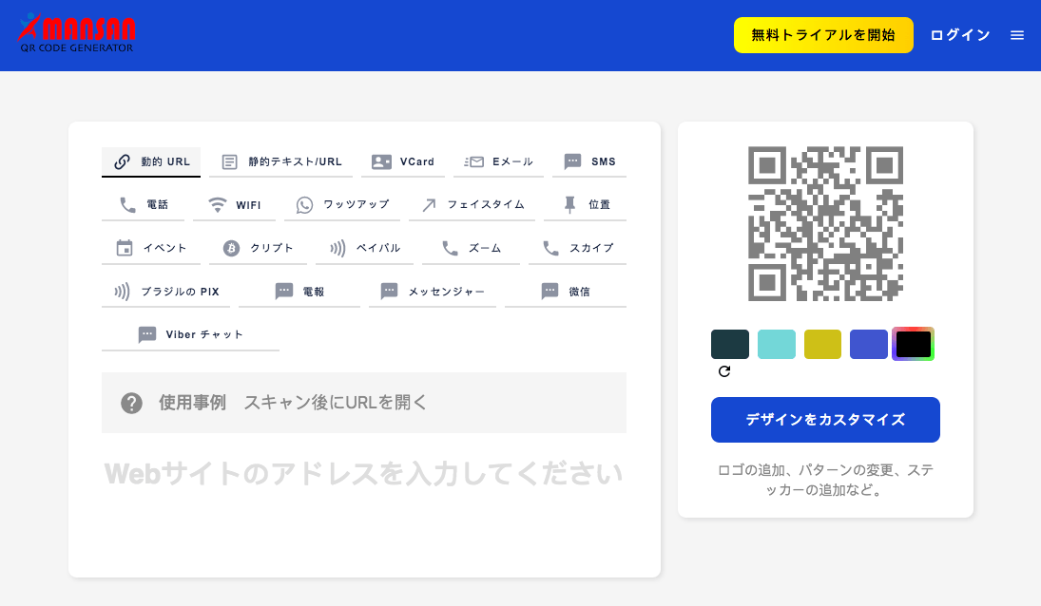Select the VCard tab label

[x=417, y=161]
